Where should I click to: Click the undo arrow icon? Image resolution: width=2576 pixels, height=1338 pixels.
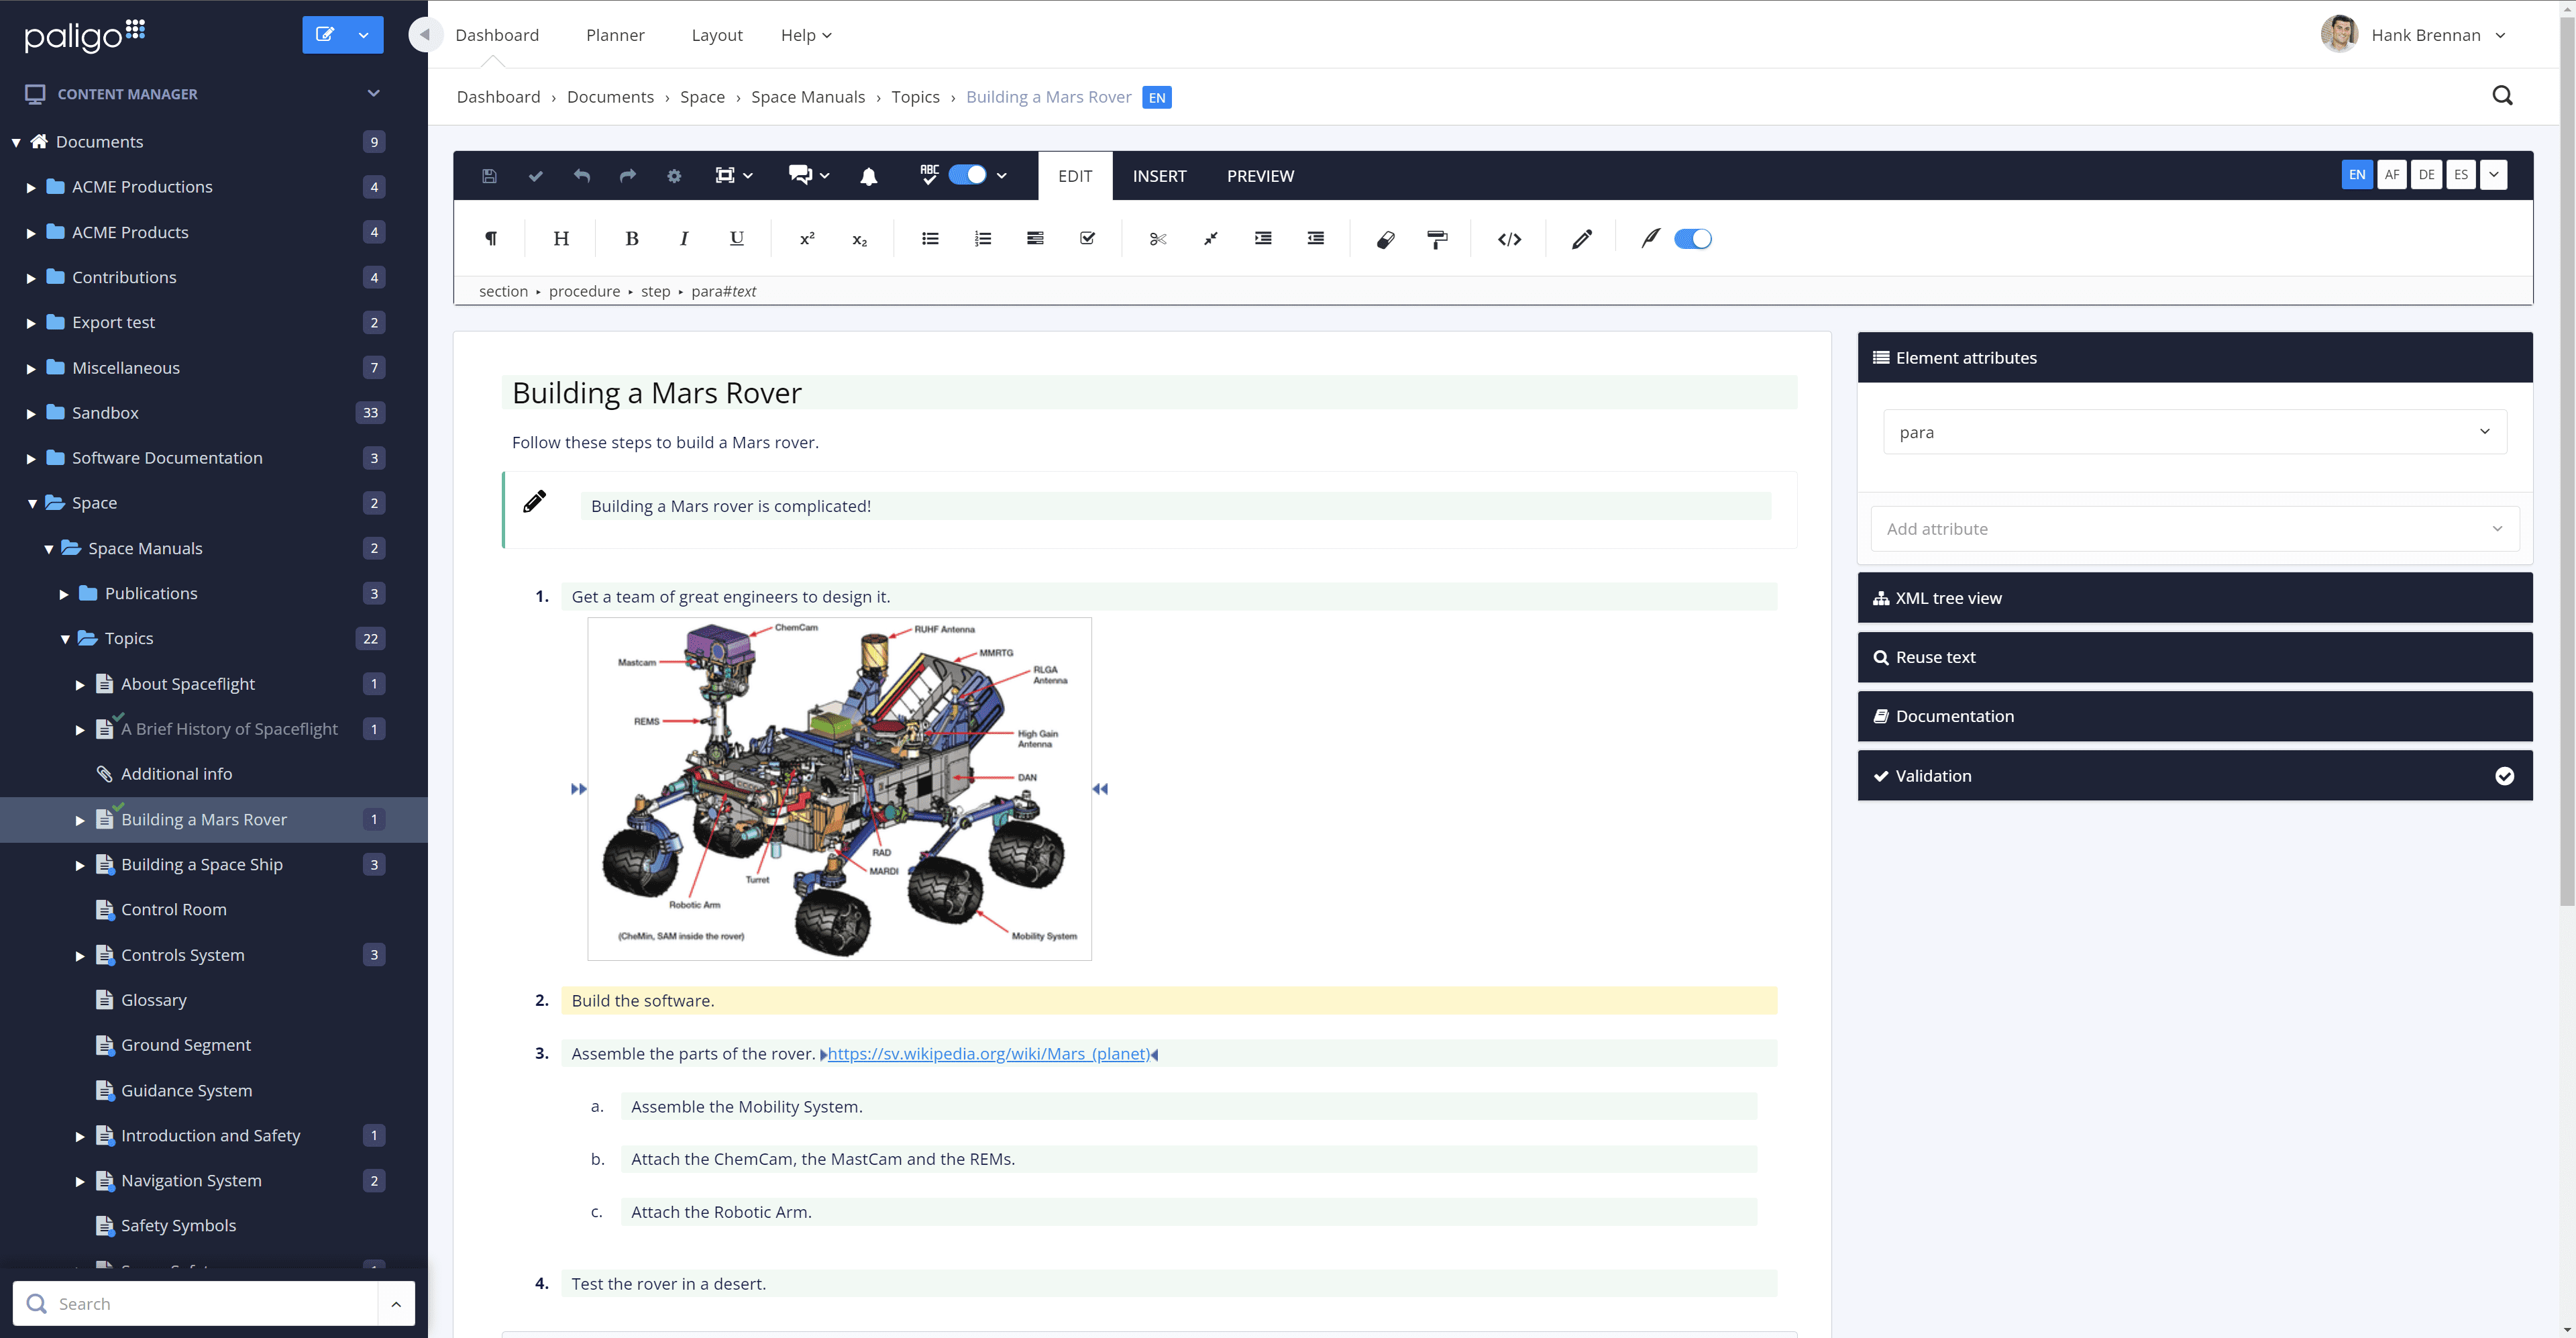(x=583, y=176)
